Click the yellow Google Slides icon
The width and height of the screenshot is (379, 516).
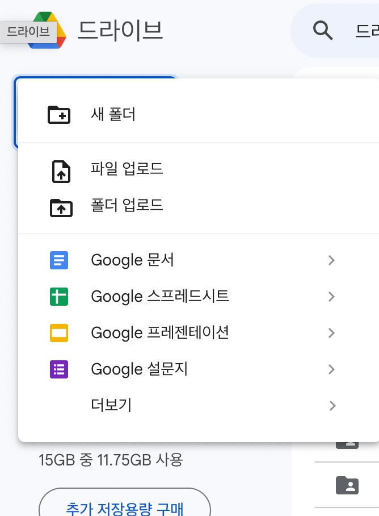pos(59,333)
